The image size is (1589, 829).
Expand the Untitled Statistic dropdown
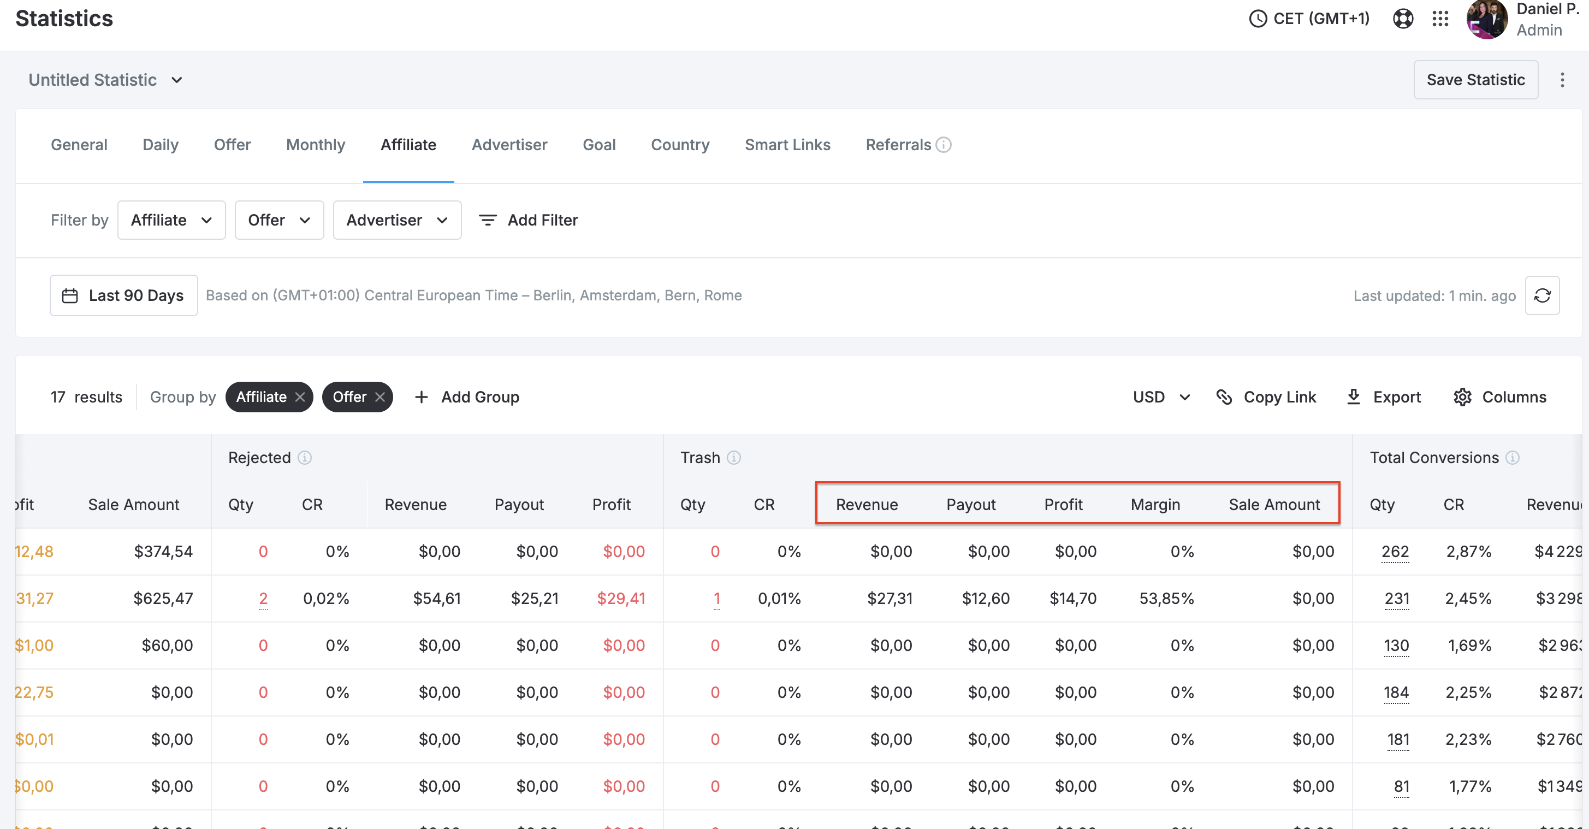pyautogui.click(x=106, y=80)
